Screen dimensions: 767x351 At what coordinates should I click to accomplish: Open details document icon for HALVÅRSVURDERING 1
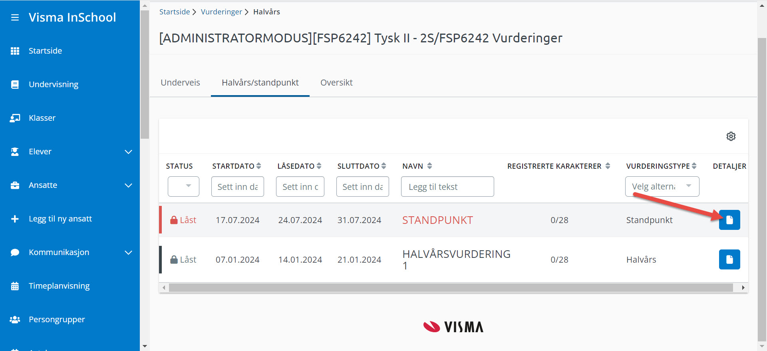click(729, 259)
